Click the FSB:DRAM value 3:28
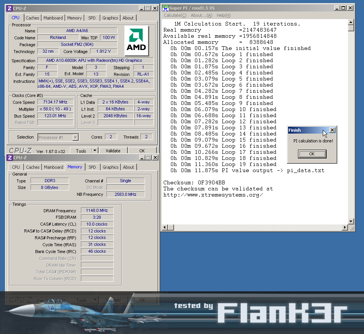 coord(97,218)
